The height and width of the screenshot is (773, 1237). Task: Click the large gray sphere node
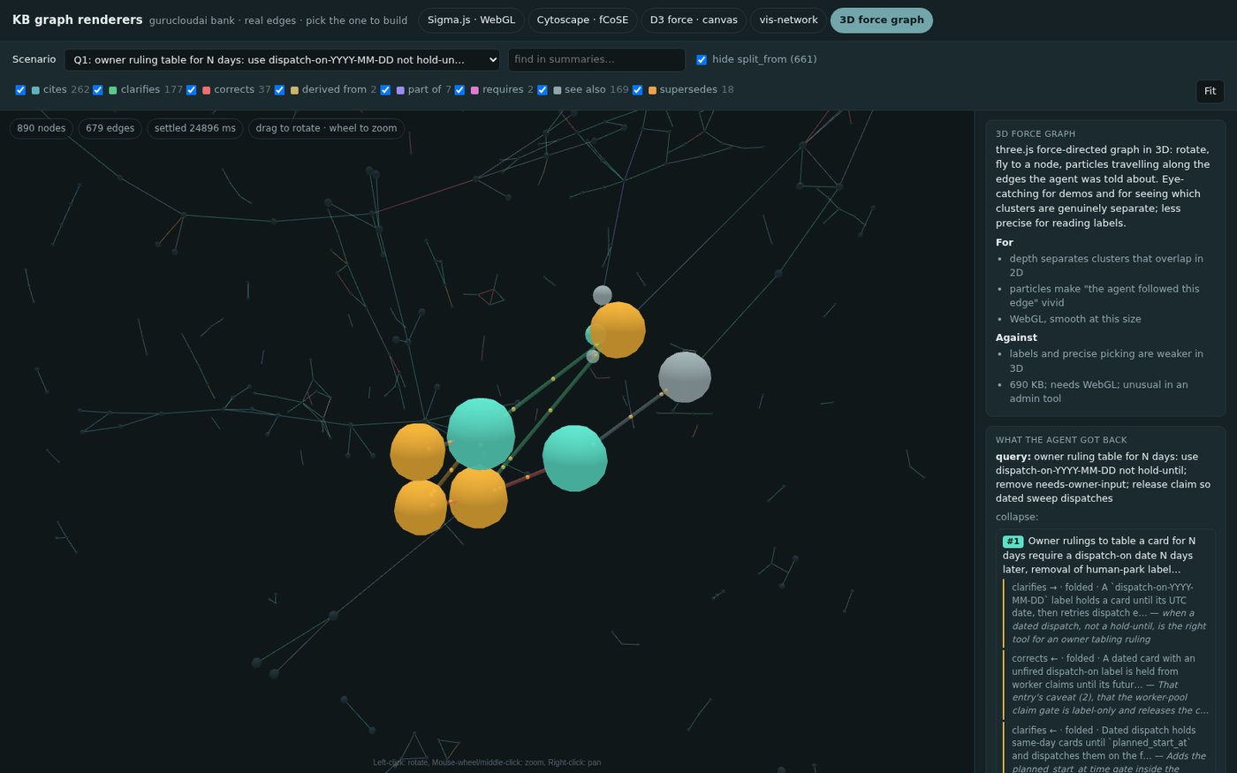685,377
